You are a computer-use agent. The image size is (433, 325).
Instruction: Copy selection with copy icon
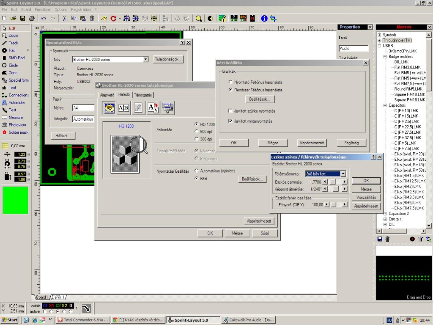[74, 19]
